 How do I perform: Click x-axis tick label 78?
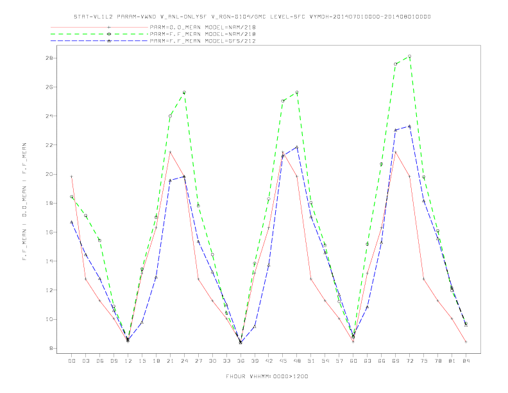[x=437, y=361]
